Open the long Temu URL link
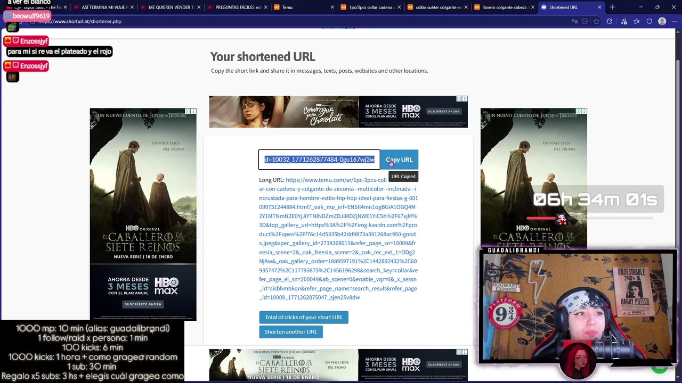 338,239
